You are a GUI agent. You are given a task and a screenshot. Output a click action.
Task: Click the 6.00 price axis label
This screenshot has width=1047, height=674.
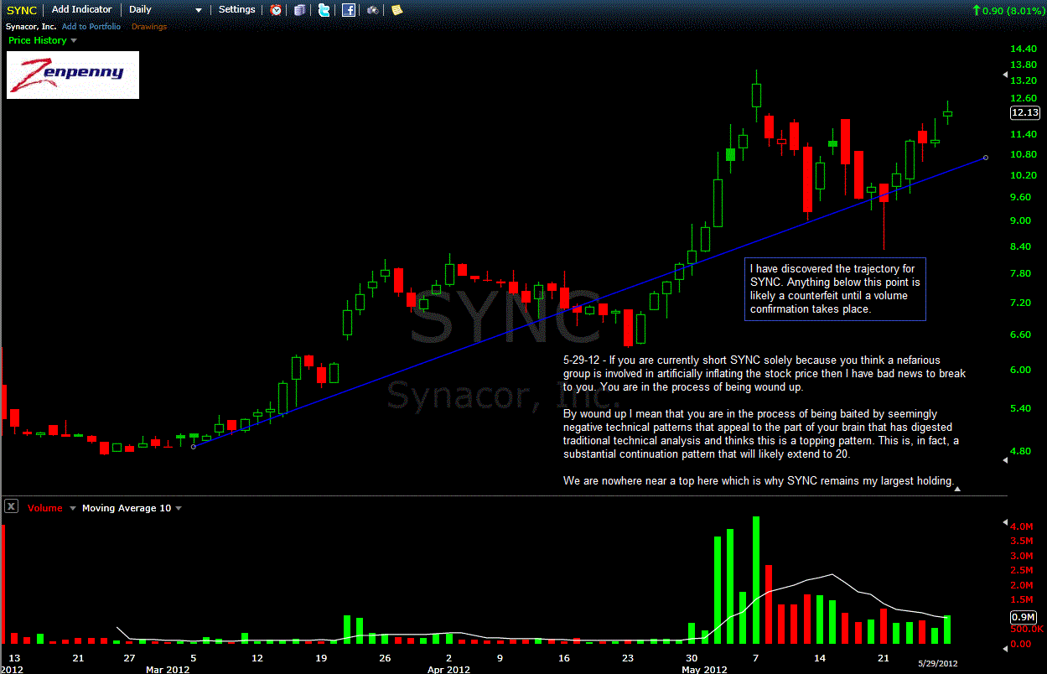1021,370
